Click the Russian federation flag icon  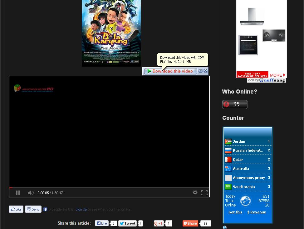coord(228,150)
